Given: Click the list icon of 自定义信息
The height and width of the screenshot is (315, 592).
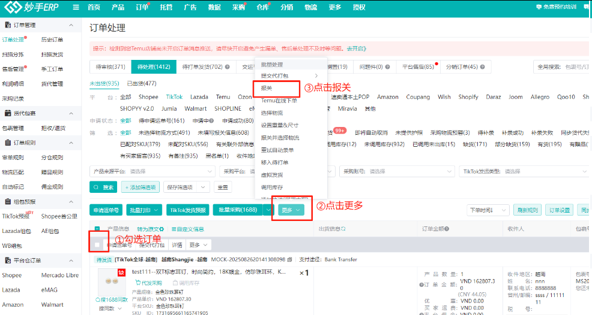Looking at the screenshot, I should click(x=174, y=229).
